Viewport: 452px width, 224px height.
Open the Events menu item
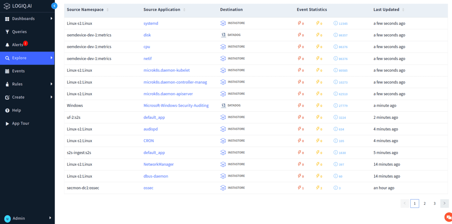[18, 71]
